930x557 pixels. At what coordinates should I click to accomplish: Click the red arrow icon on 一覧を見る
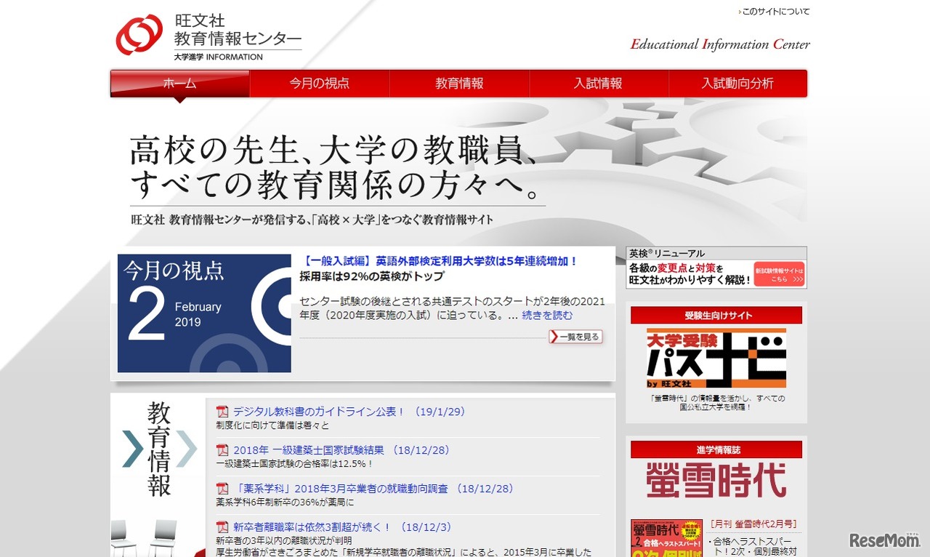[554, 337]
